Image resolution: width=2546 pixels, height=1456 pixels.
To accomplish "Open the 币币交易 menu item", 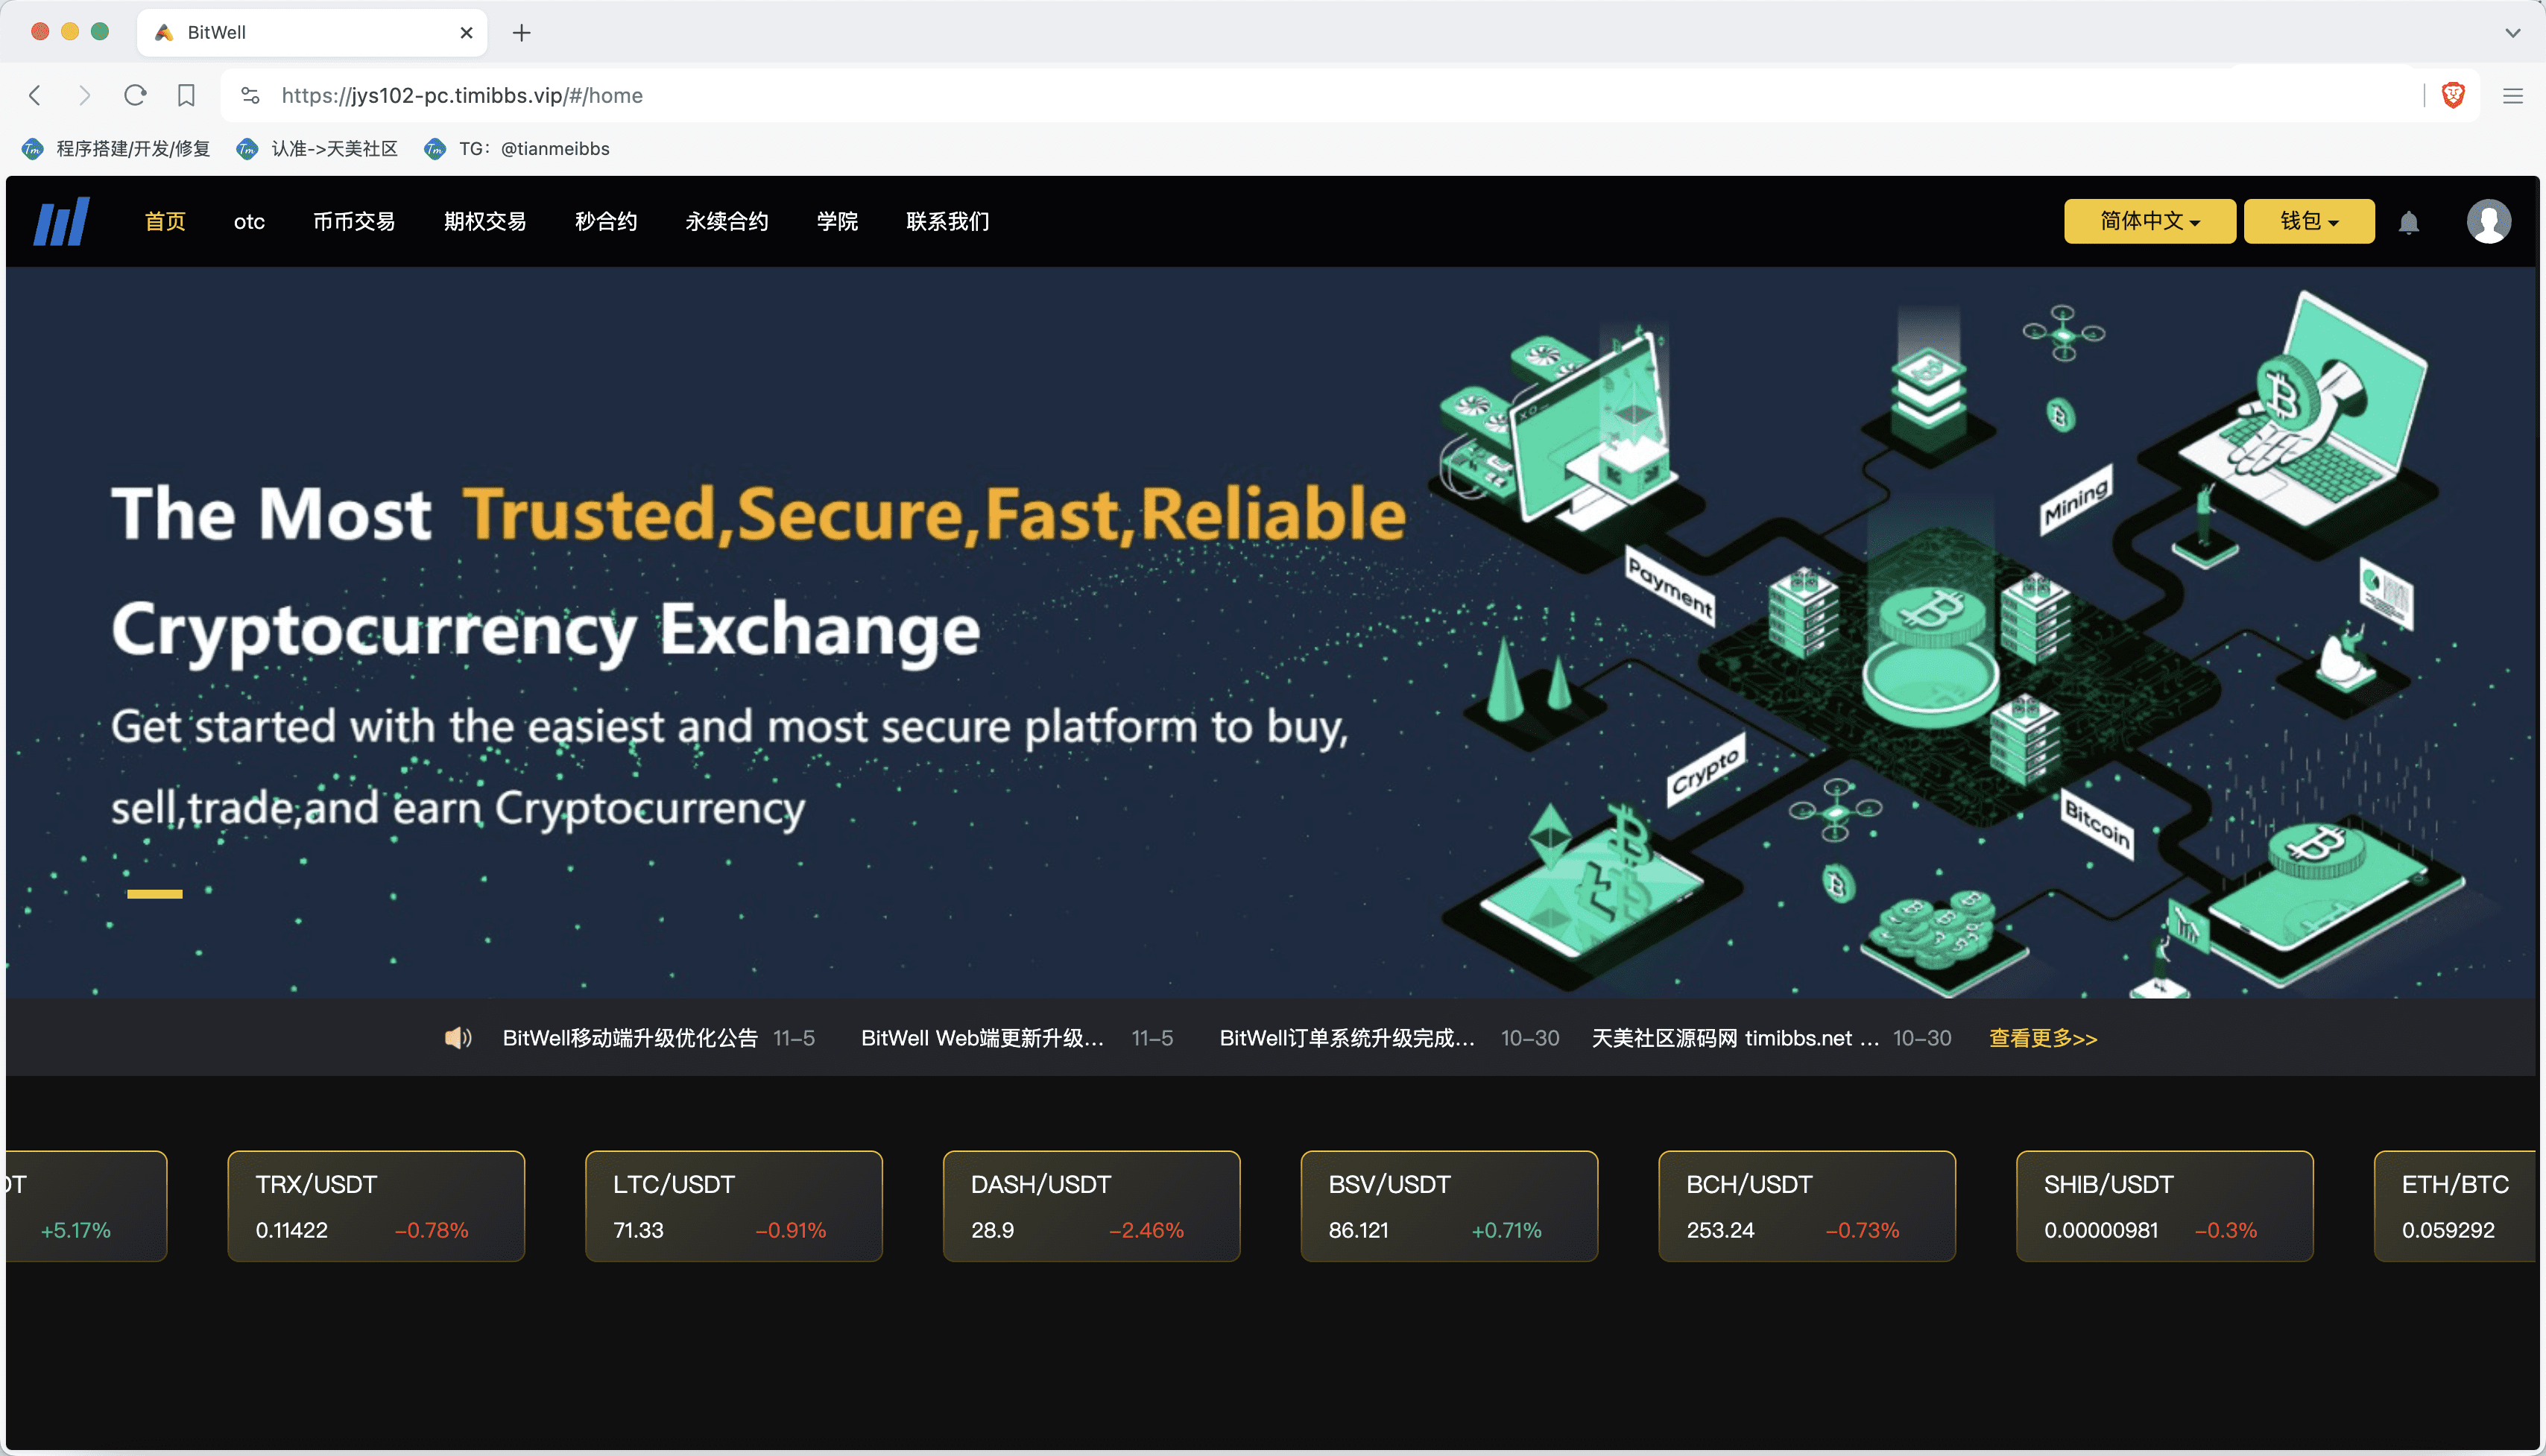I will [354, 221].
